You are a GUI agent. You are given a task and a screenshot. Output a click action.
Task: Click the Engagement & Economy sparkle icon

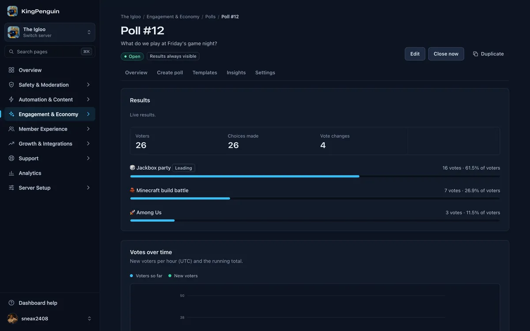[11, 114]
